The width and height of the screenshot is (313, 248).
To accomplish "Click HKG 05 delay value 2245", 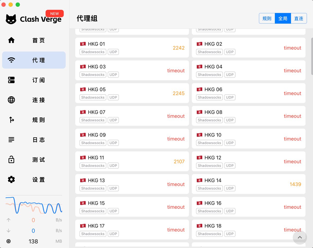I will (179, 93).
